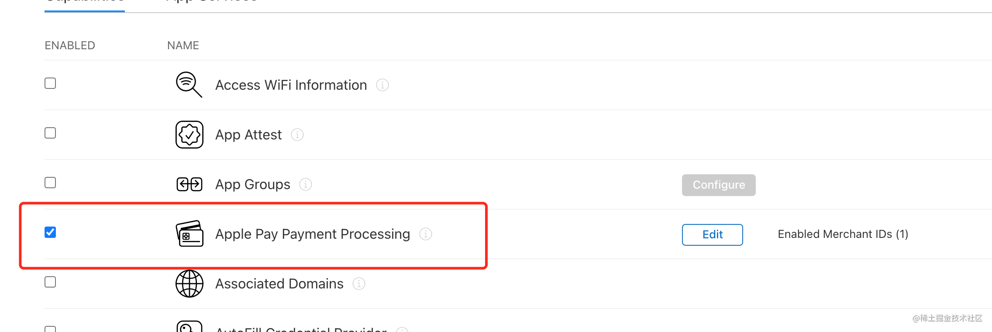Click the Access WiFi Information magnifier icon
The image size is (992, 332).
point(189,85)
